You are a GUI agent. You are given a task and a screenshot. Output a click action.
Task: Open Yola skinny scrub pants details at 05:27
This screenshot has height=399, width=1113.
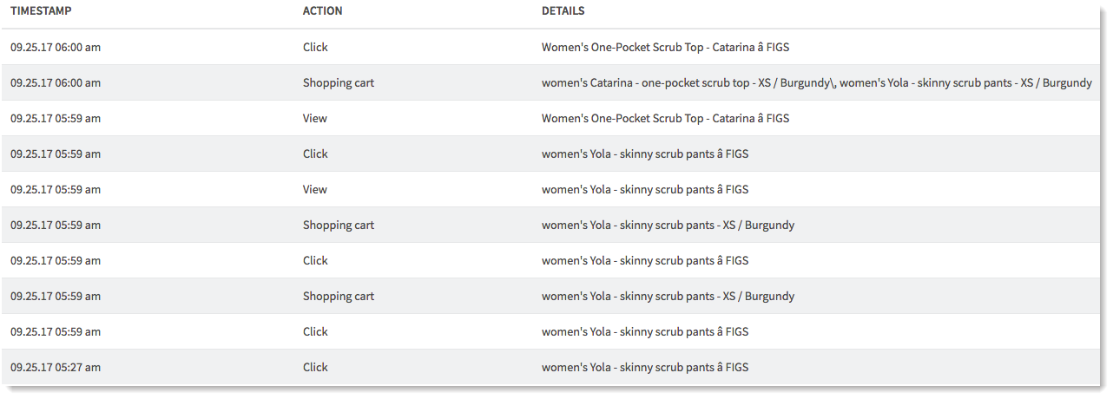[x=645, y=368]
